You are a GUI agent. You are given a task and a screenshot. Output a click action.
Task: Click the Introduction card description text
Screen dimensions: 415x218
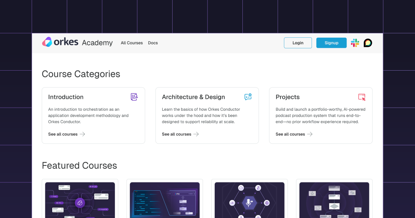click(x=89, y=116)
